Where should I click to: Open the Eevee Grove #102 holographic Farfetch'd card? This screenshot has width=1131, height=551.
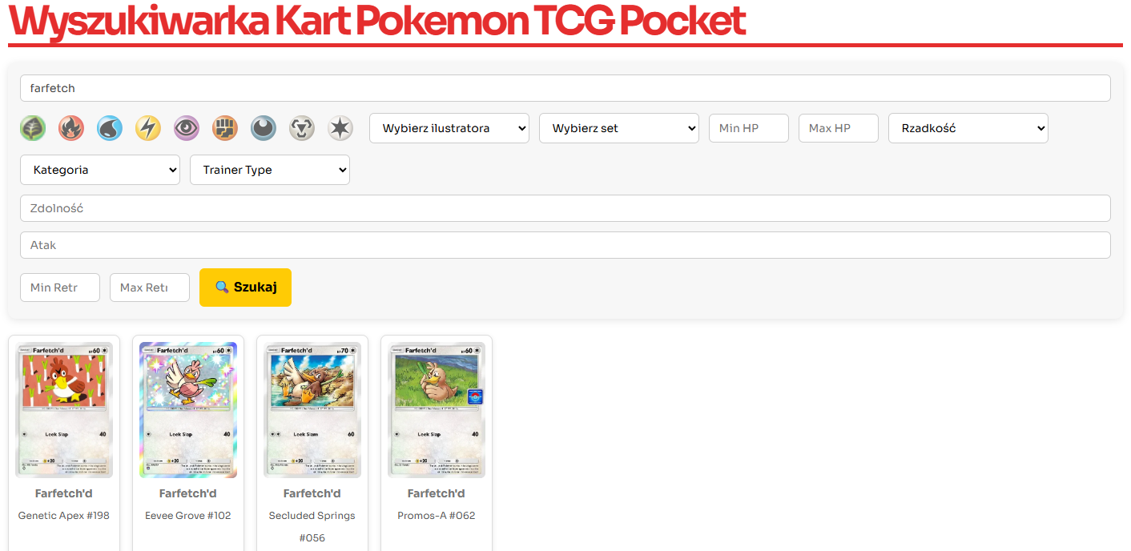[x=188, y=410]
